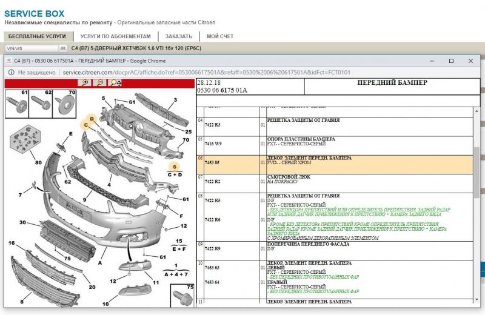
Task: Click part number 7453 85 in table
Action: coord(212,162)
